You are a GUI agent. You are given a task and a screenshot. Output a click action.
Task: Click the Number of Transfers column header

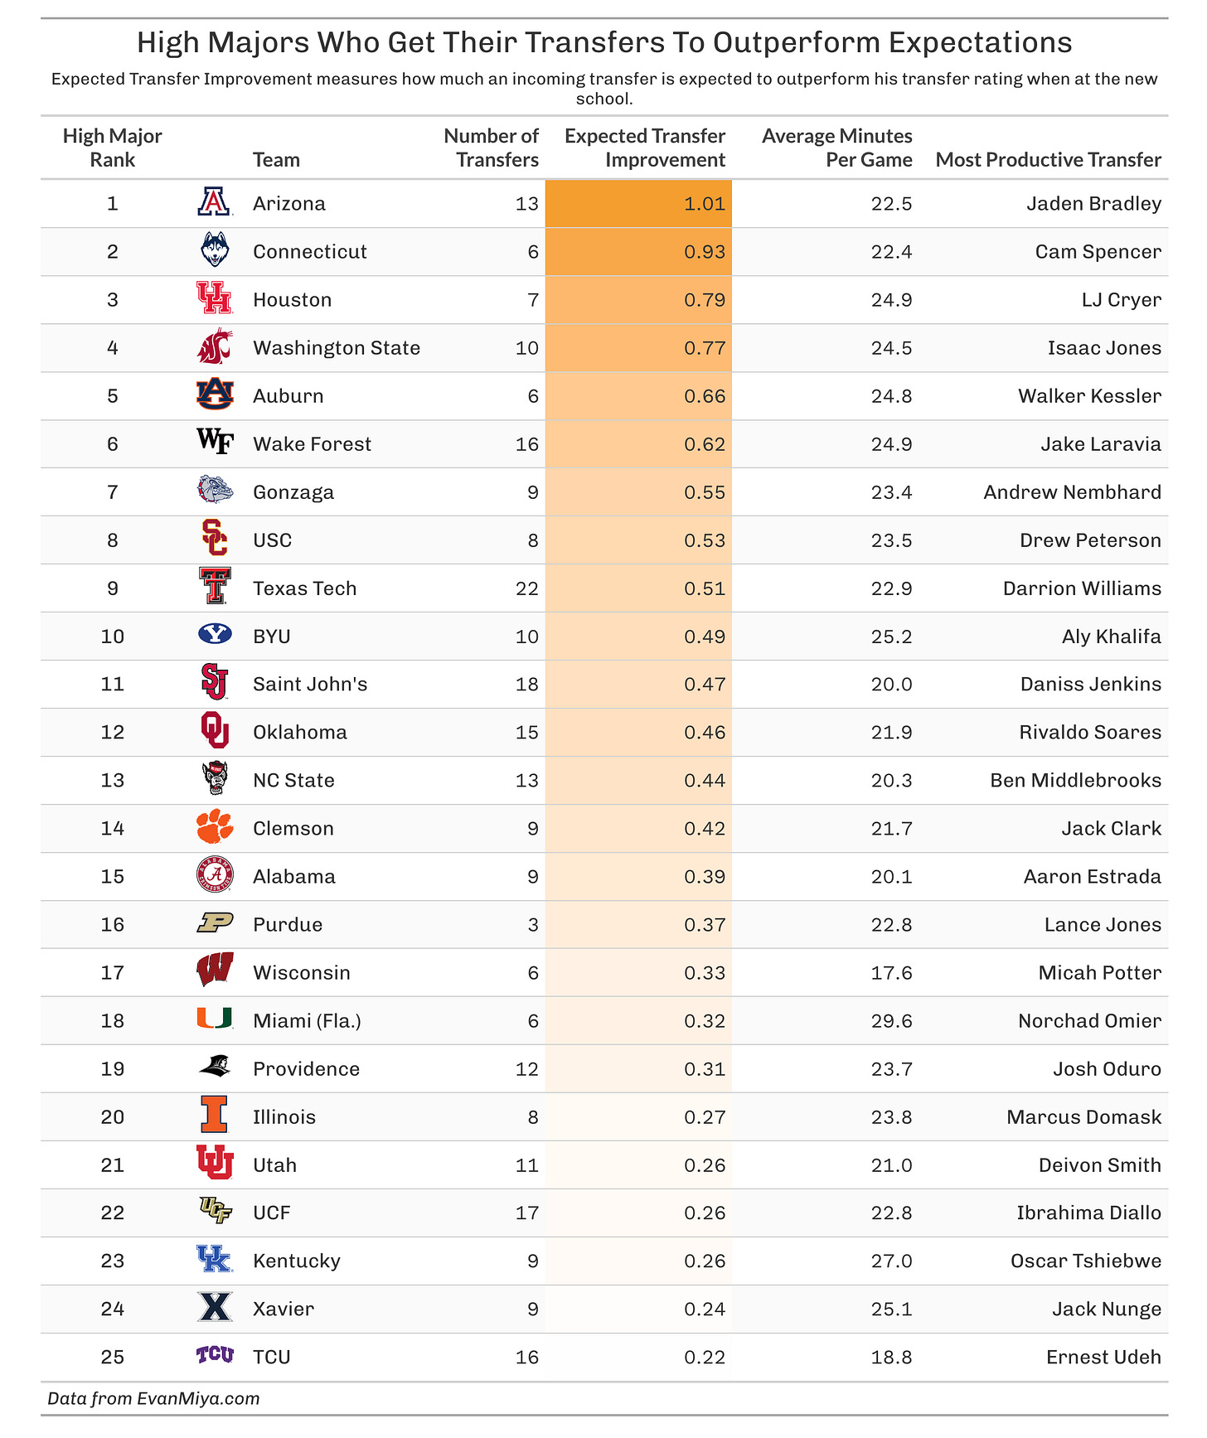point(491,148)
